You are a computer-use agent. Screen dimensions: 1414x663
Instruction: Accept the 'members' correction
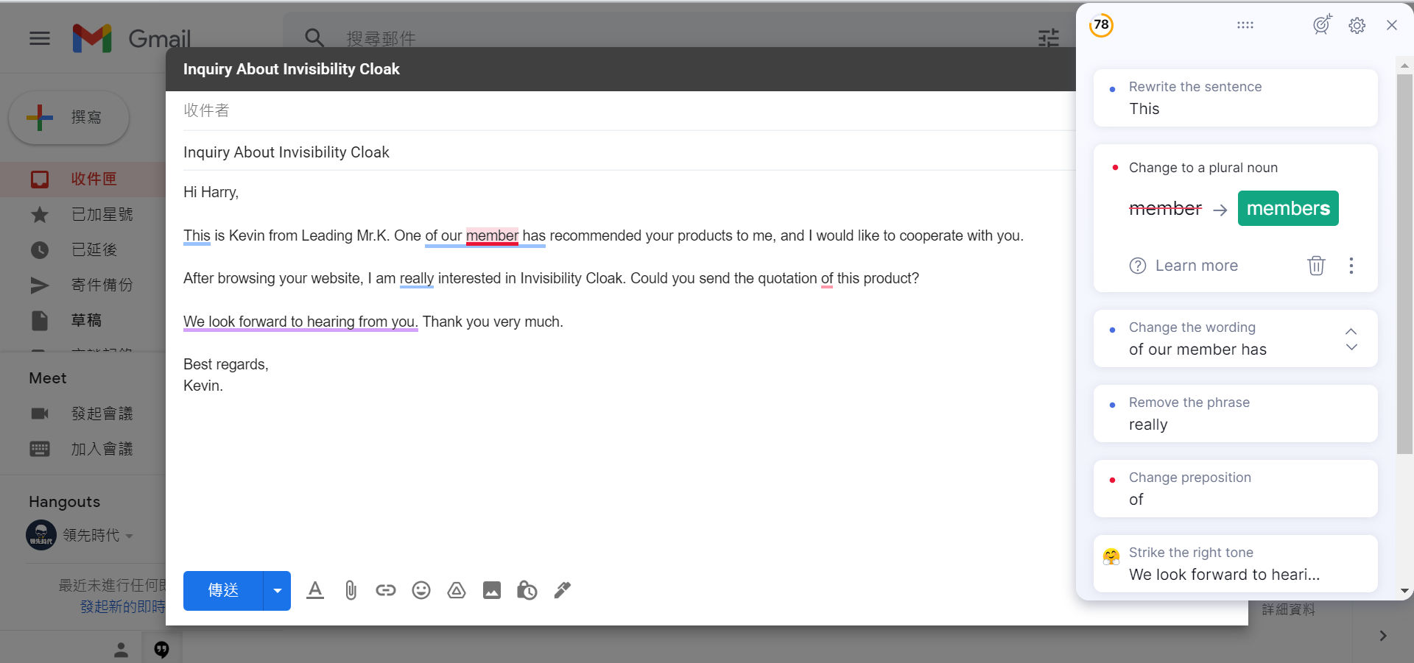[1288, 208]
